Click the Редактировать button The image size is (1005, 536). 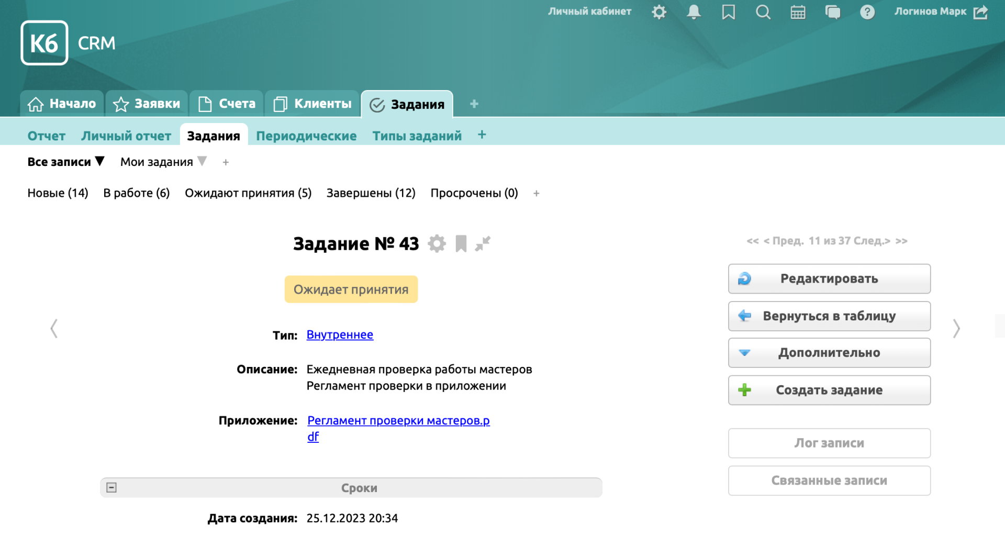coord(829,278)
